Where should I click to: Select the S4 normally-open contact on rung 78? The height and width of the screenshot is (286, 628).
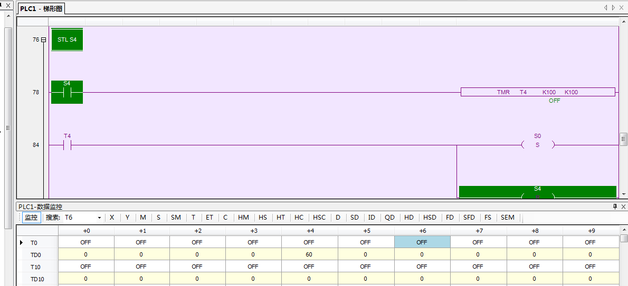(67, 92)
